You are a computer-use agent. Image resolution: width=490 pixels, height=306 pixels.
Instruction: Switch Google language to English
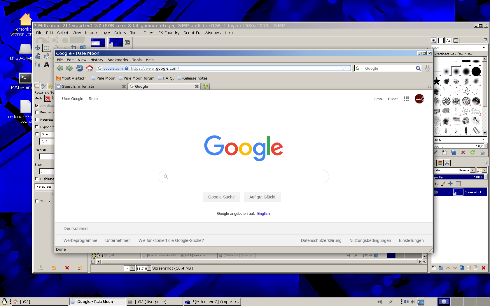pos(263,214)
